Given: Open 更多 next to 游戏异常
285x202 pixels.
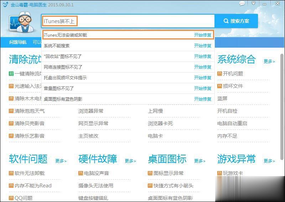Looking at the screenshot, I should click(x=269, y=161).
